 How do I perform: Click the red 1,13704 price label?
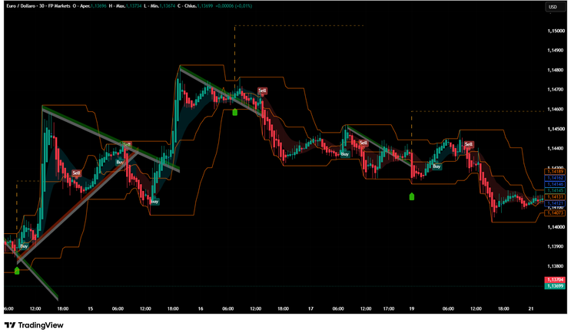coord(555,280)
